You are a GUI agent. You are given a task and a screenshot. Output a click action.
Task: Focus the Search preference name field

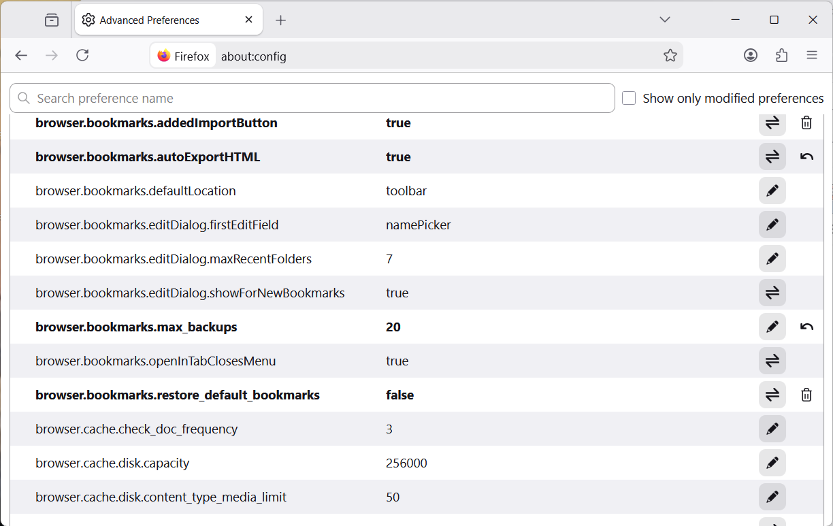coord(312,98)
